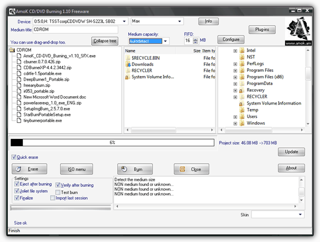Click the System Volume Info lock icon
The image size is (320, 242).
pyautogui.click(x=128, y=77)
